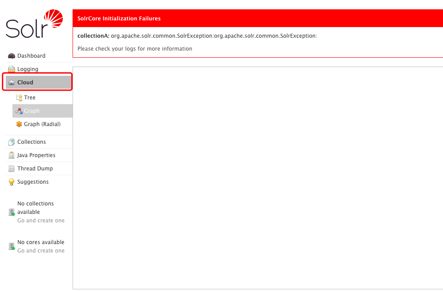The image size is (443, 292).
Task: Open Java Properties page
Action: [39, 155]
